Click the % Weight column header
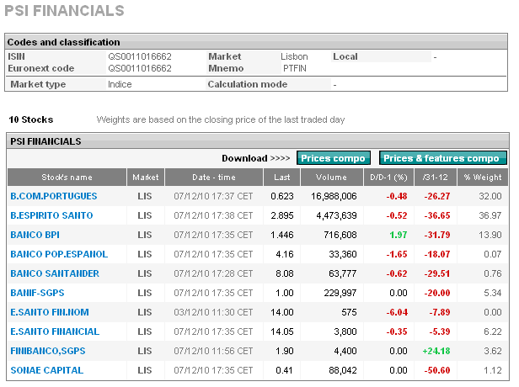 (x=483, y=178)
